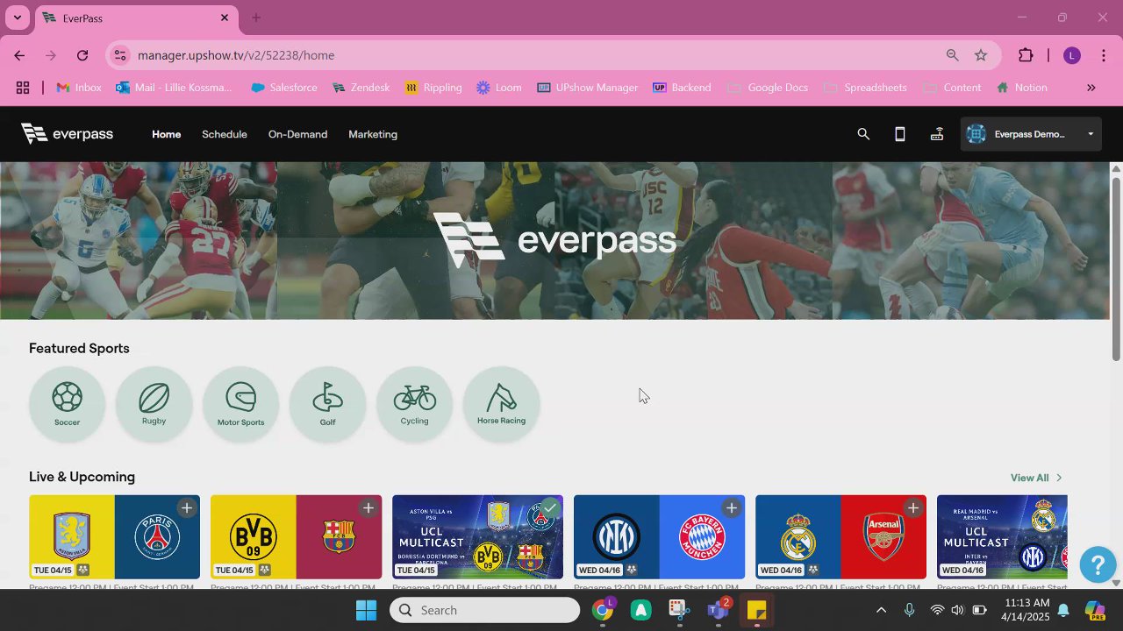
Task: Open the Chrome profile avatar L
Action: point(1071,55)
